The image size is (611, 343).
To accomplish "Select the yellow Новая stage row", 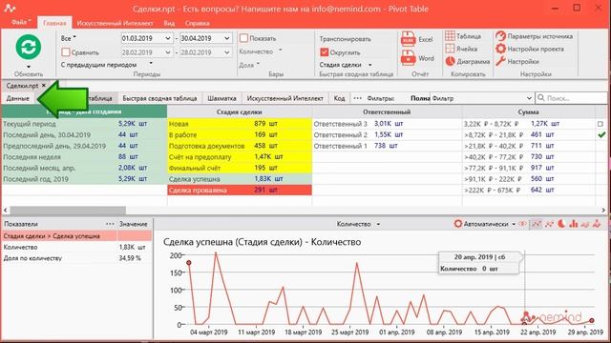I will point(240,123).
